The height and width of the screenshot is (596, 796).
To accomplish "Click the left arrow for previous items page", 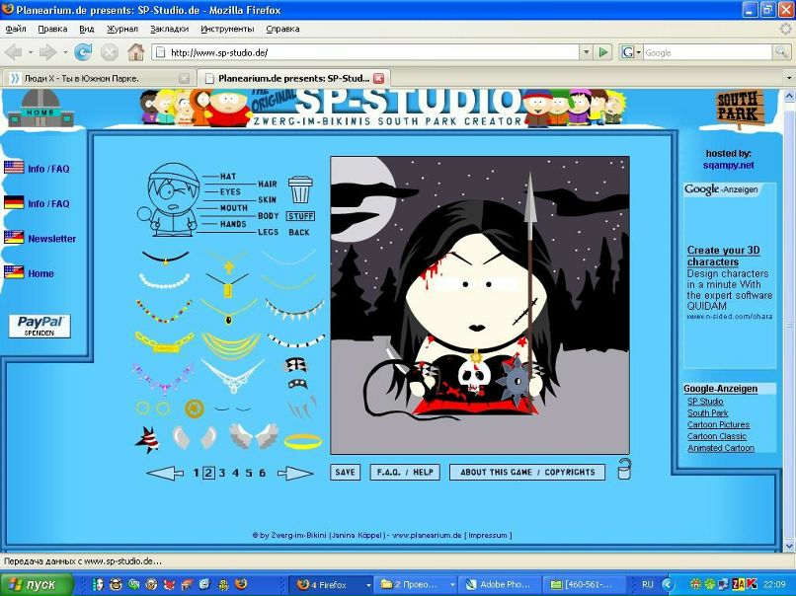I will tap(165, 474).
